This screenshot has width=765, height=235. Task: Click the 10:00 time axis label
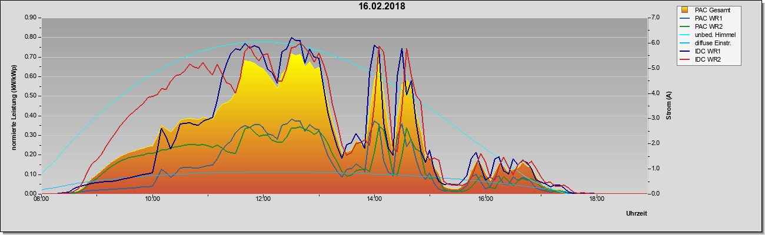pos(152,199)
